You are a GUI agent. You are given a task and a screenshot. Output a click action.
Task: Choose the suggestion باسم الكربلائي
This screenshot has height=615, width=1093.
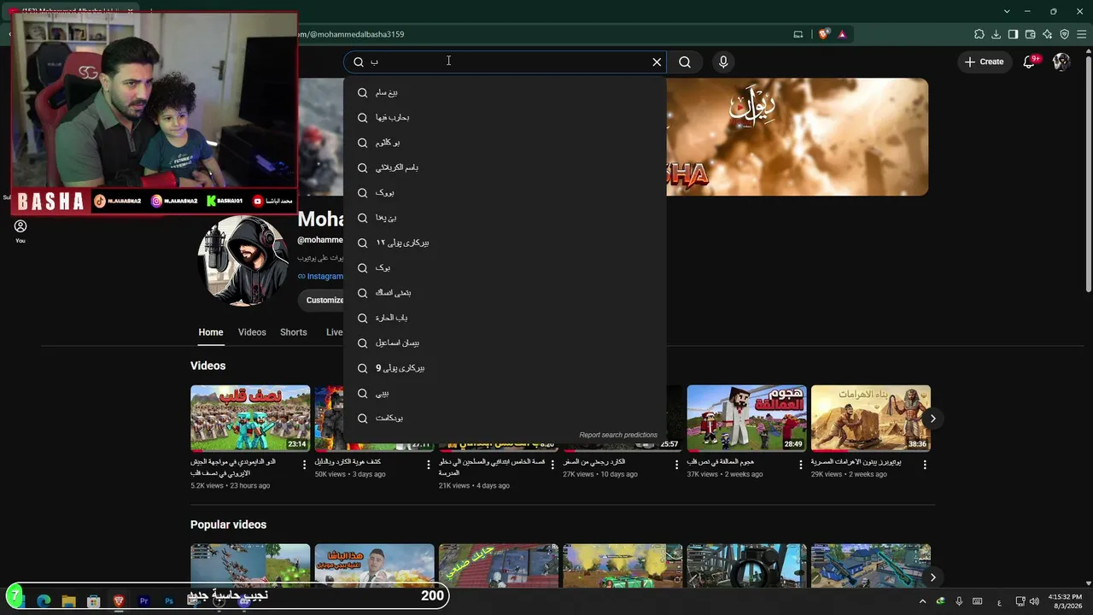click(x=505, y=167)
